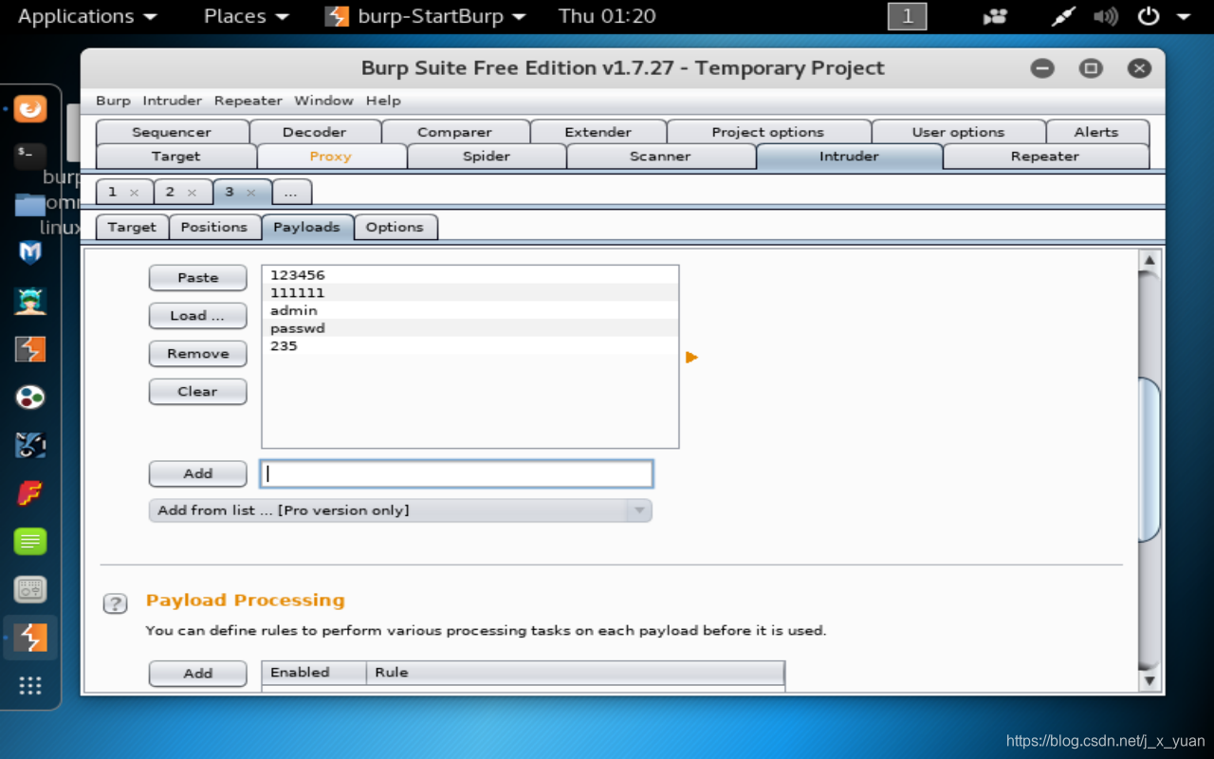The height and width of the screenshot is (759, 1214).
Task: Close Intruder tab 3 with its x
Action: [251, 193]
